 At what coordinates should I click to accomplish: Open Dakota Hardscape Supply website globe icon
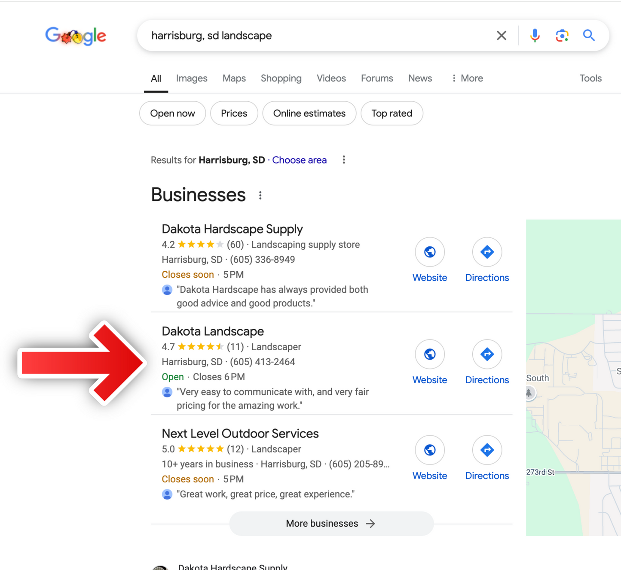(430, 252)
